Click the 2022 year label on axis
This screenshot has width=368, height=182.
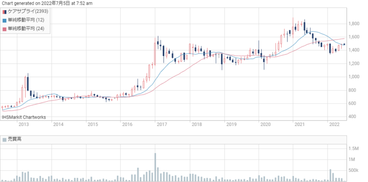click(x=335, y=125)
